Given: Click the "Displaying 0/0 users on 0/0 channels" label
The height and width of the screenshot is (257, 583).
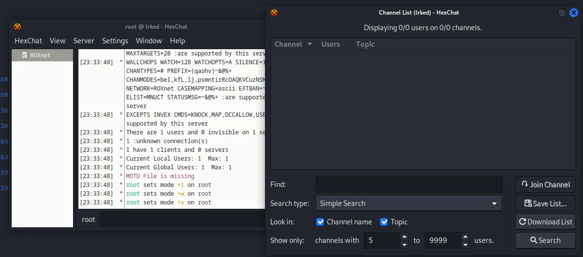Looking at the screenshot, I should [423, 28].
